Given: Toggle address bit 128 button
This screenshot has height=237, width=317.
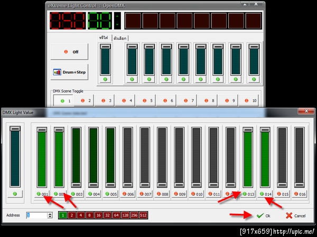Looking at the screenshot, I should (x=125, y=215).
